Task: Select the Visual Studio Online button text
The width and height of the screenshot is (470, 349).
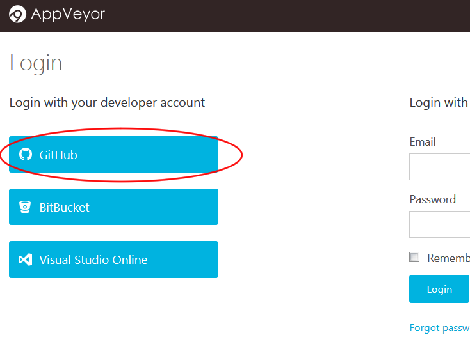Action: (x=93, y=260)
